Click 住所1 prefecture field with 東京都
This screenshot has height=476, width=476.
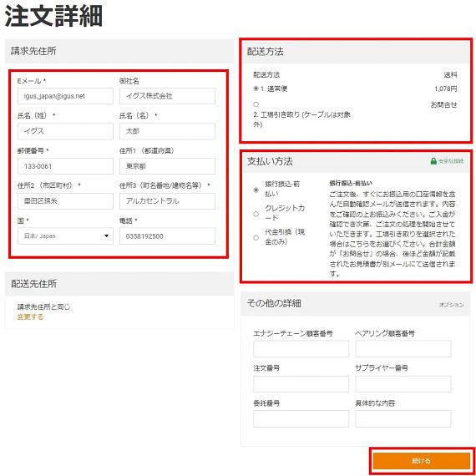click(x=167, y=166)
